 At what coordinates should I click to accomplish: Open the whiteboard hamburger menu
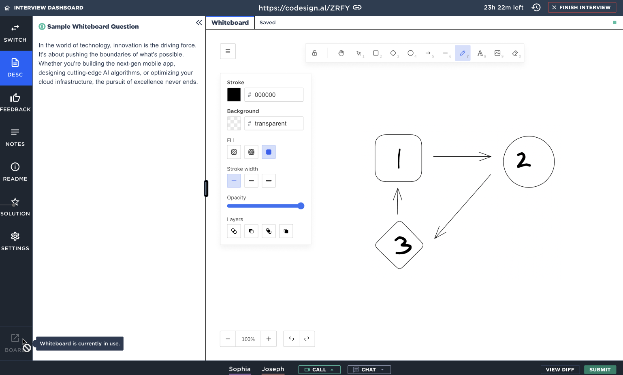tap(228, 51)
